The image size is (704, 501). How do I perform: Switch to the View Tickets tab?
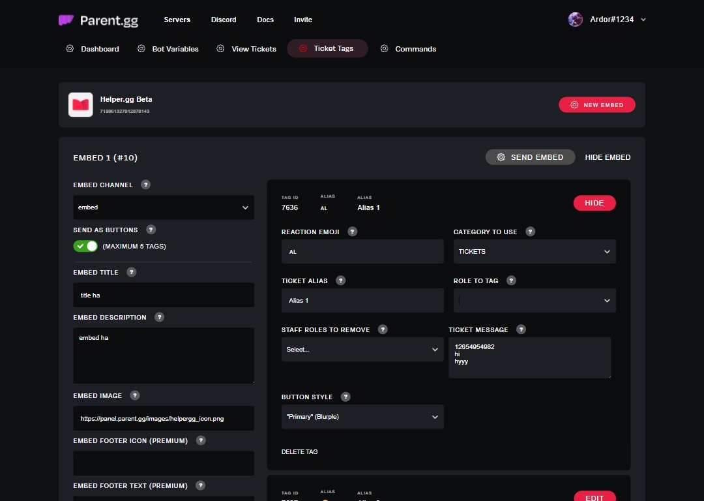pos(246,48)
